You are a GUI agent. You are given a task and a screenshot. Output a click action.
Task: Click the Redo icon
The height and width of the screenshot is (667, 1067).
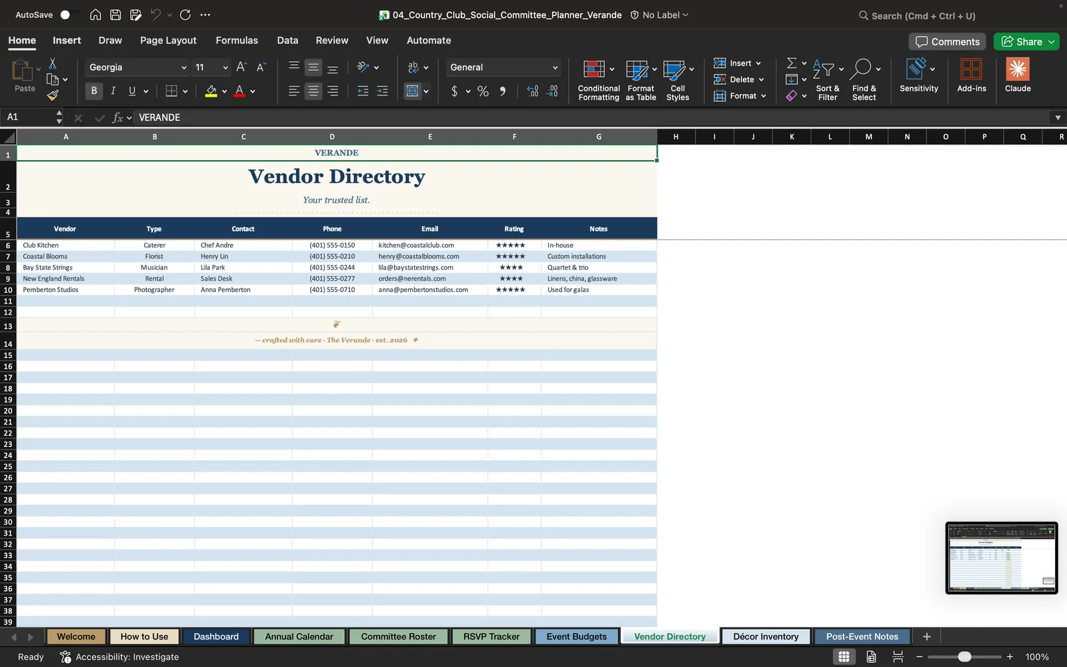click(185, 15)
